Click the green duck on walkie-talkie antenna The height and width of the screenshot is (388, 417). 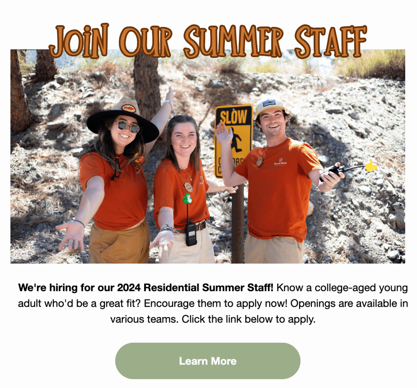point(187,198)
